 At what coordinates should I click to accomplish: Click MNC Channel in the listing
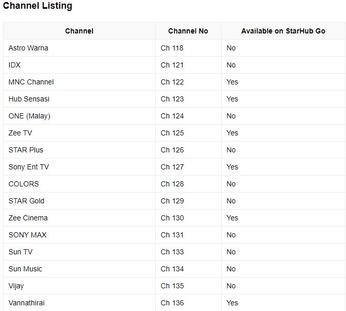(x=31, y=82)
